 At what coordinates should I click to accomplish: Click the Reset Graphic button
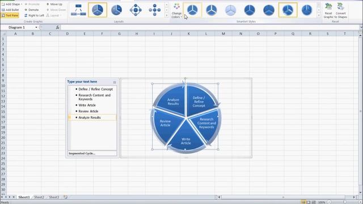coord(328,11)
